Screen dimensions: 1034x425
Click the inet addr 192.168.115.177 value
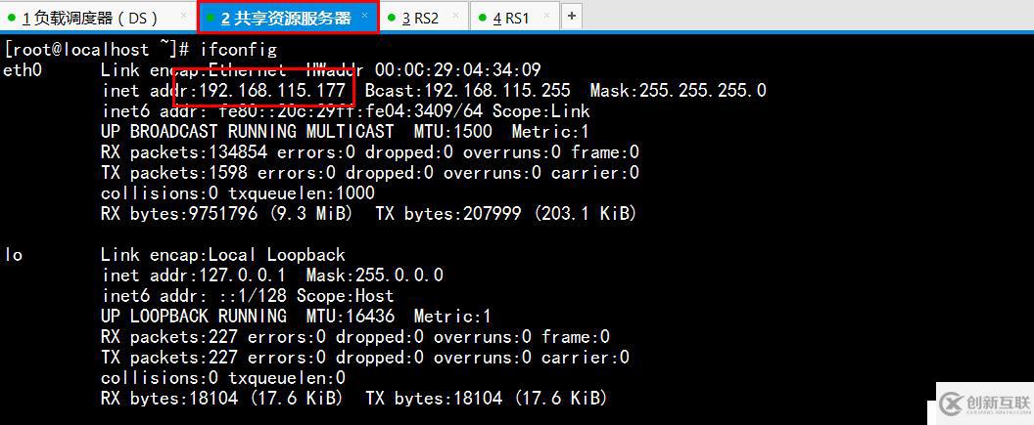(272, 91)
